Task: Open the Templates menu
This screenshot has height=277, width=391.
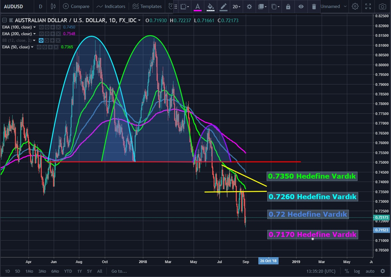Action: pyautogui.click(x=147, y=6)
